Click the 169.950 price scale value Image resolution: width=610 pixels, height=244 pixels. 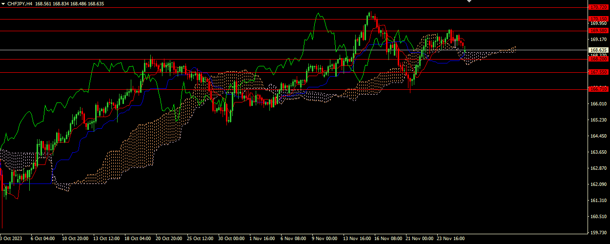tap(598, 23)
